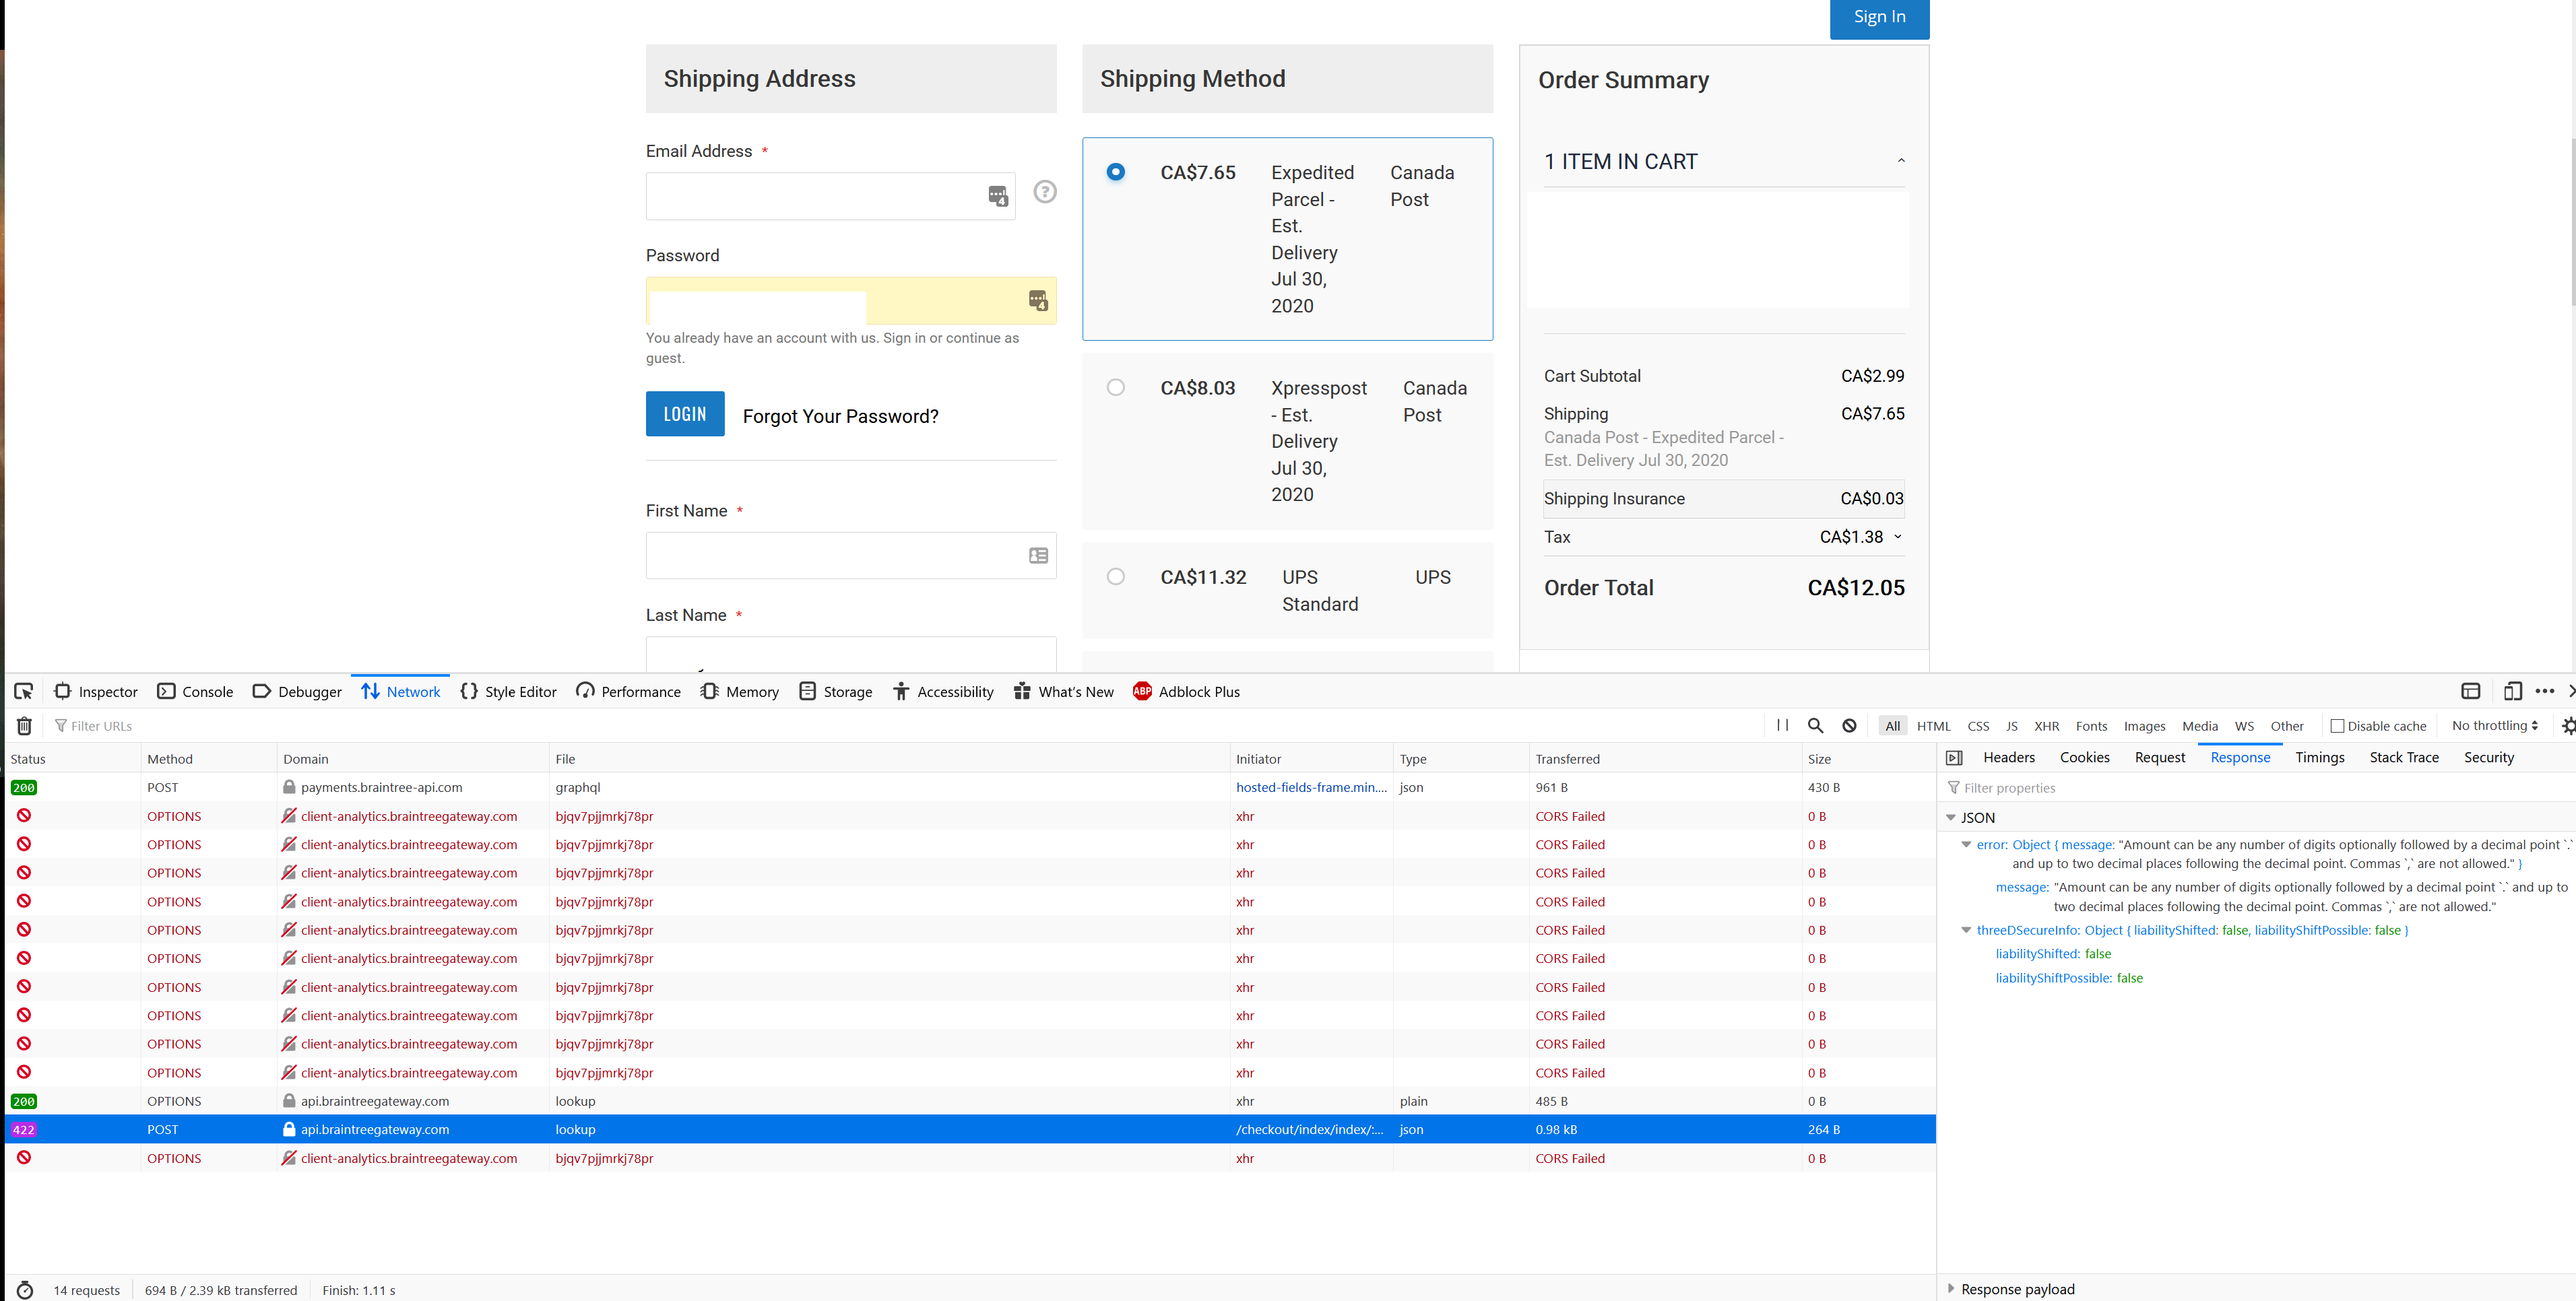The height and width of the screenshot is (1301, 2576).
Task: Open the Stack Trace tab
Action: click(x=2403, y=757)
